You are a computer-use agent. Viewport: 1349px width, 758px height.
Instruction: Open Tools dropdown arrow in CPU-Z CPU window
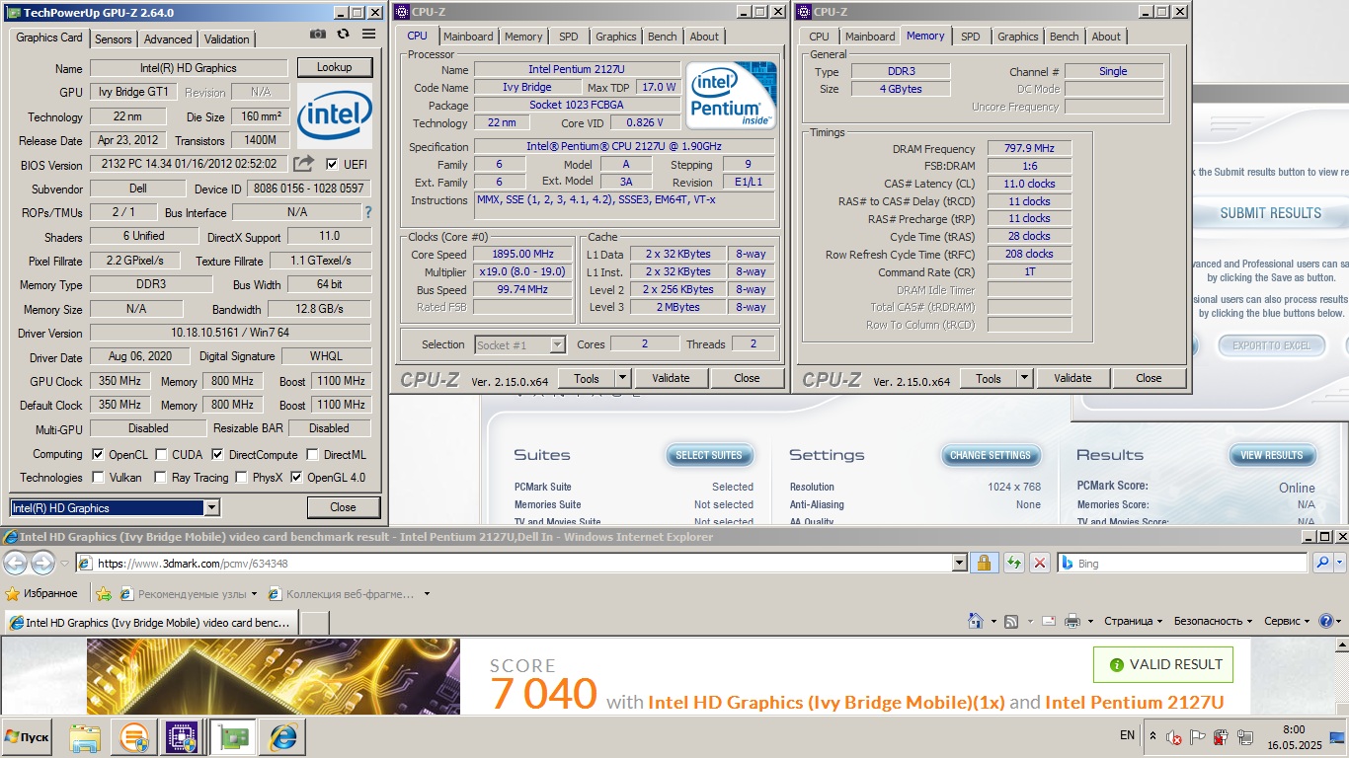622,378
